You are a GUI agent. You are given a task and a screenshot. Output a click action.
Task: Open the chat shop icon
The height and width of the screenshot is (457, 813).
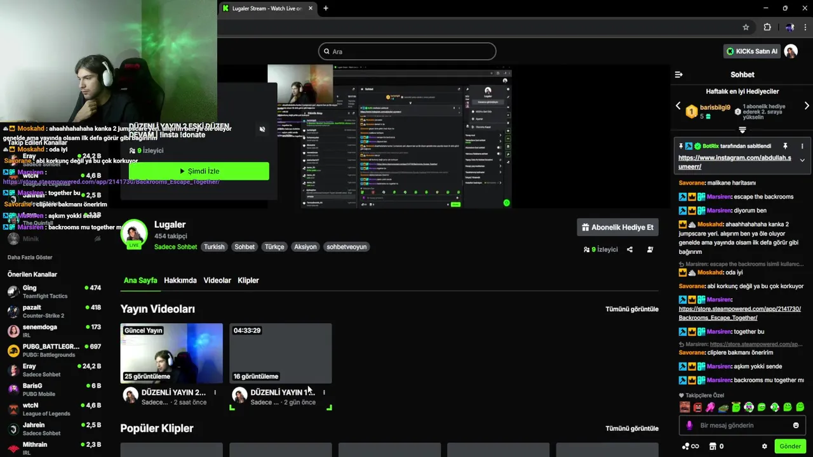pyautogui.click(x=713, y=446)
